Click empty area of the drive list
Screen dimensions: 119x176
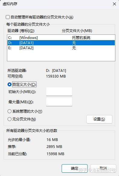click(x=61, y=56)
